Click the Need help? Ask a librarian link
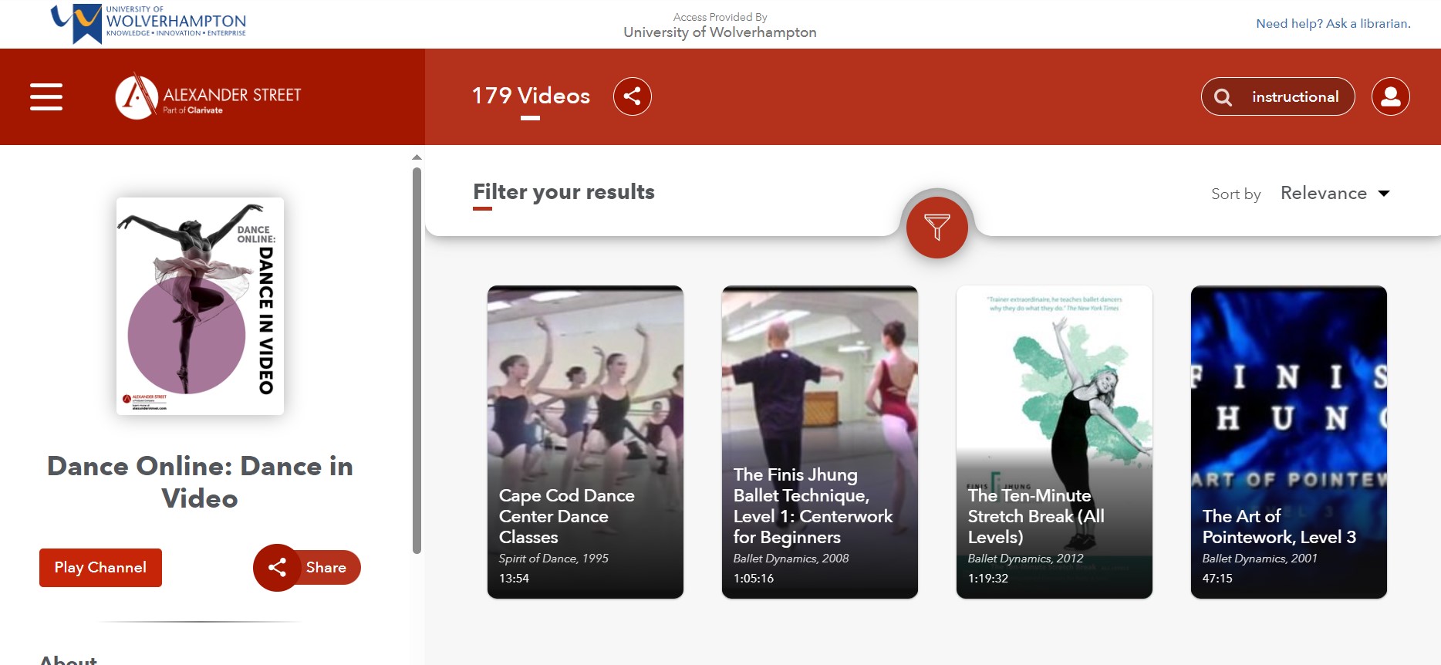 click(x=1333, y=23)
